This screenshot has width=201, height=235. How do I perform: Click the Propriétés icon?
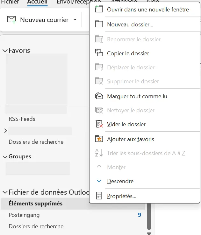99,196
